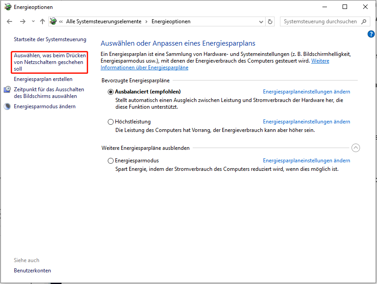Open Startseite der Systemsteuerung

tap(50, 39)
